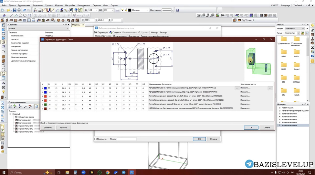Open the Модель dropdown in the Свойства panel

(68, 28)
